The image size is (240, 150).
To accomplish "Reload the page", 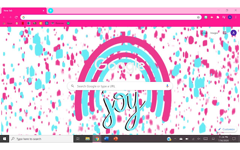I will pos(16,17).
